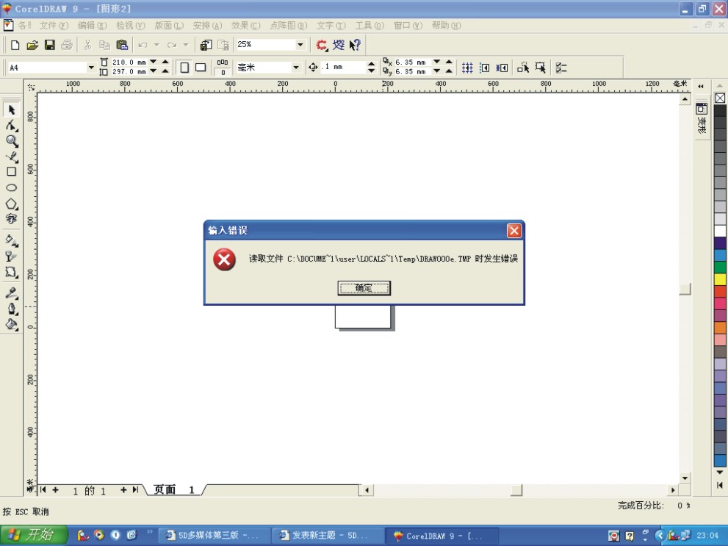Screen dimensions: 728x546
Task: Open the 变形 docker tab
Action: tap(701, 119)
